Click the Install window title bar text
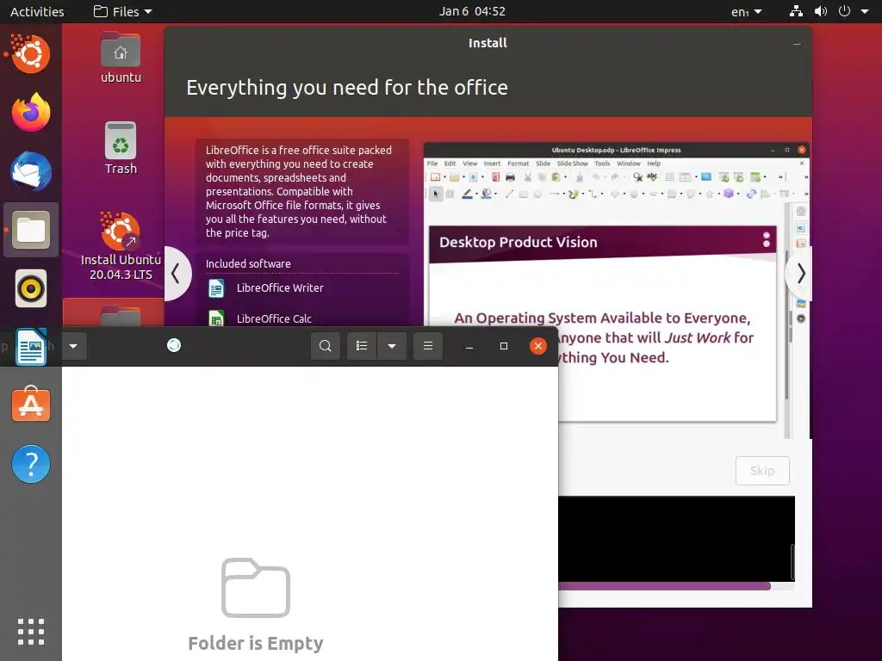 488,43
